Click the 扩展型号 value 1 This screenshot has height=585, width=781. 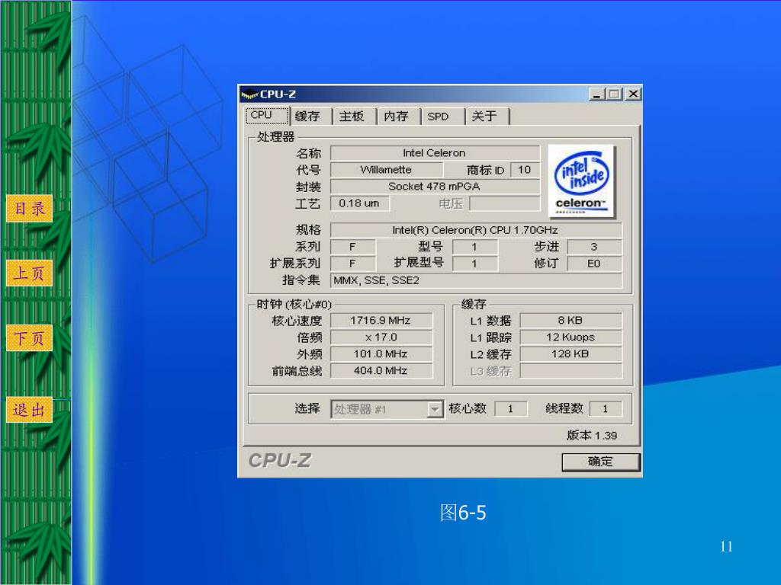[x=474, y=264]
